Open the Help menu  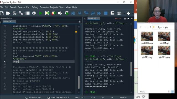tap(74, 7)
